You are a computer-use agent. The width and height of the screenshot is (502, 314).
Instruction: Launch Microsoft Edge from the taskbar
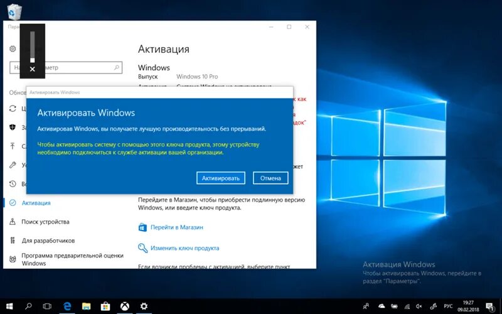[x=67, y=306]
